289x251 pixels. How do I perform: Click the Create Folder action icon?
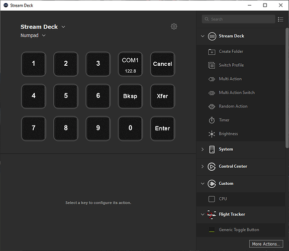click(212, 52)
